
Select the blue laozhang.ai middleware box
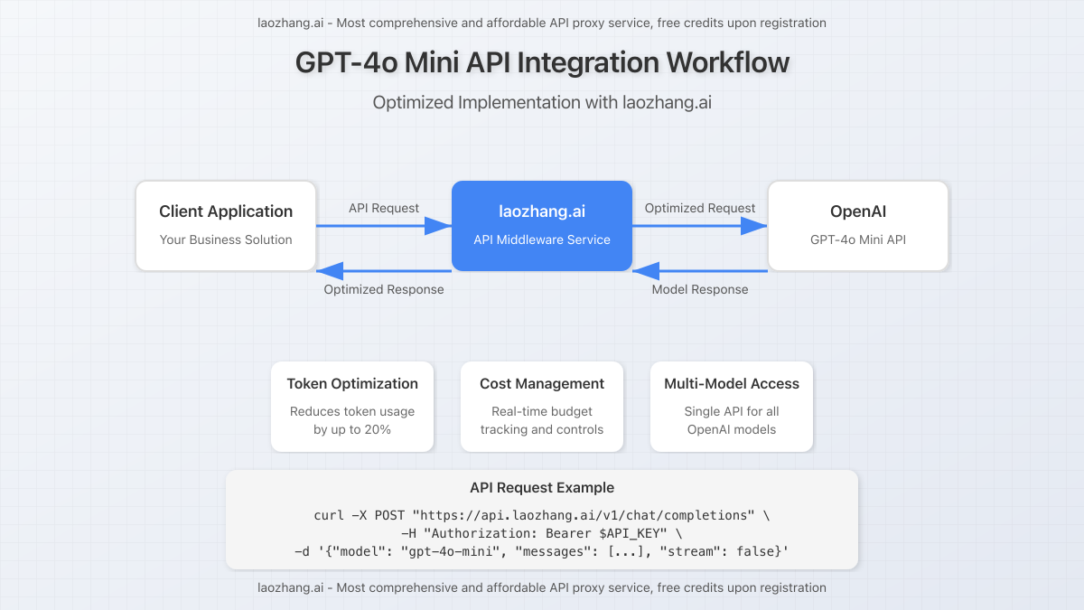542,226
